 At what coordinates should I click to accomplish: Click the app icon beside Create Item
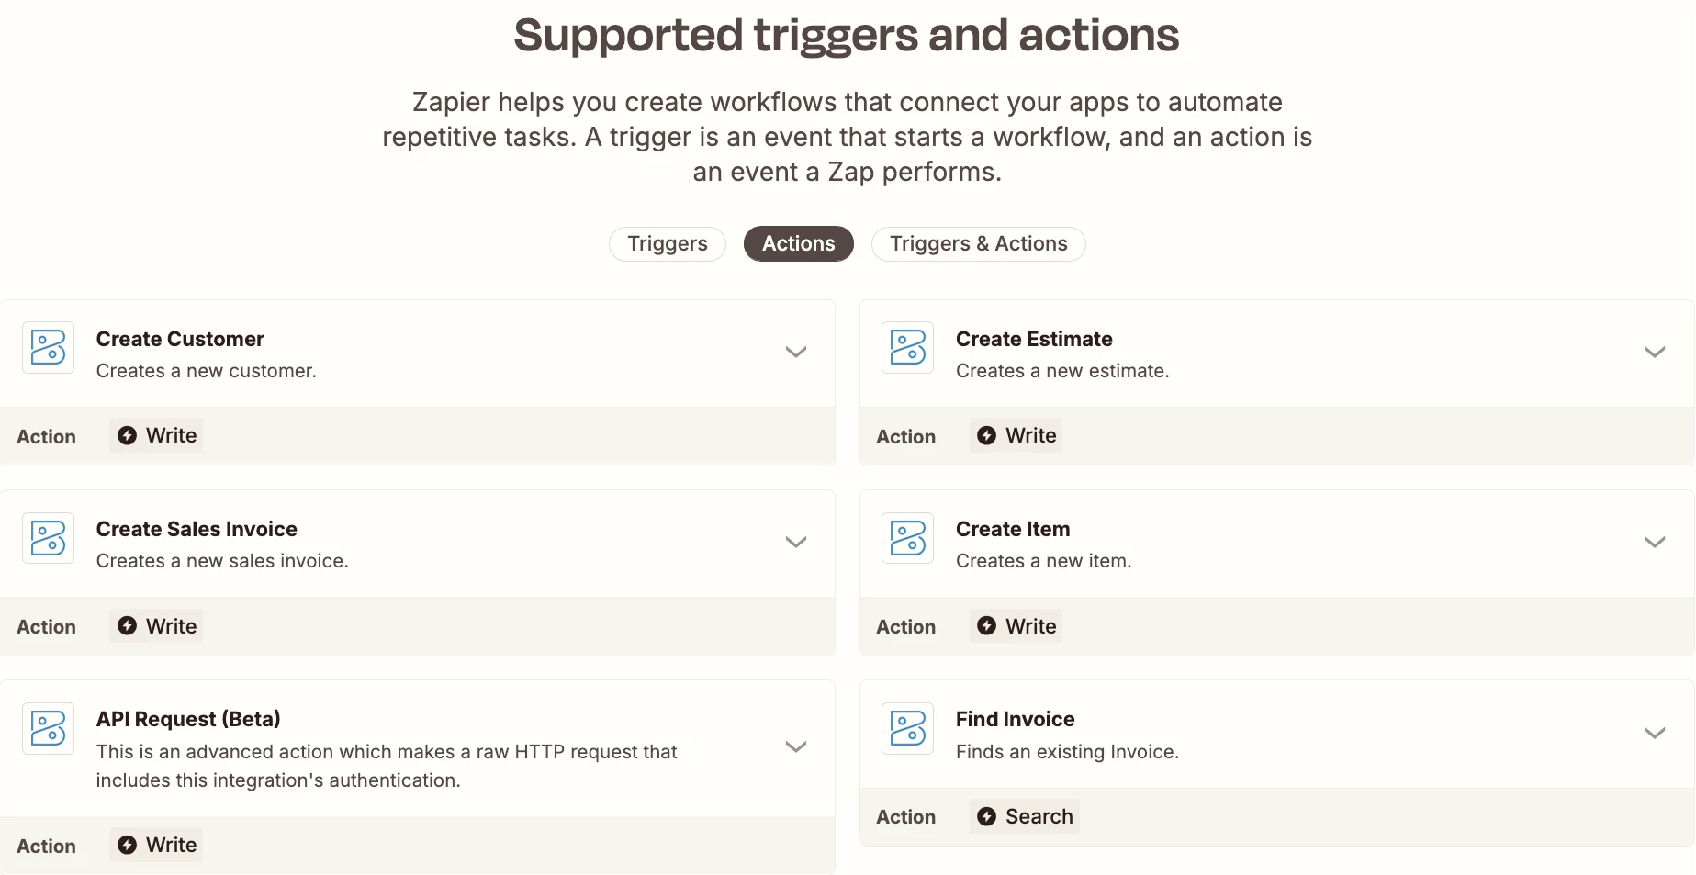[x=907, y=538]
